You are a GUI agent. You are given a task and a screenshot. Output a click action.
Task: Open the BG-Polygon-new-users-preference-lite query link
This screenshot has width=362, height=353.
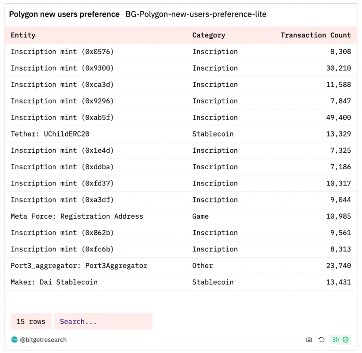pos(196,14)
